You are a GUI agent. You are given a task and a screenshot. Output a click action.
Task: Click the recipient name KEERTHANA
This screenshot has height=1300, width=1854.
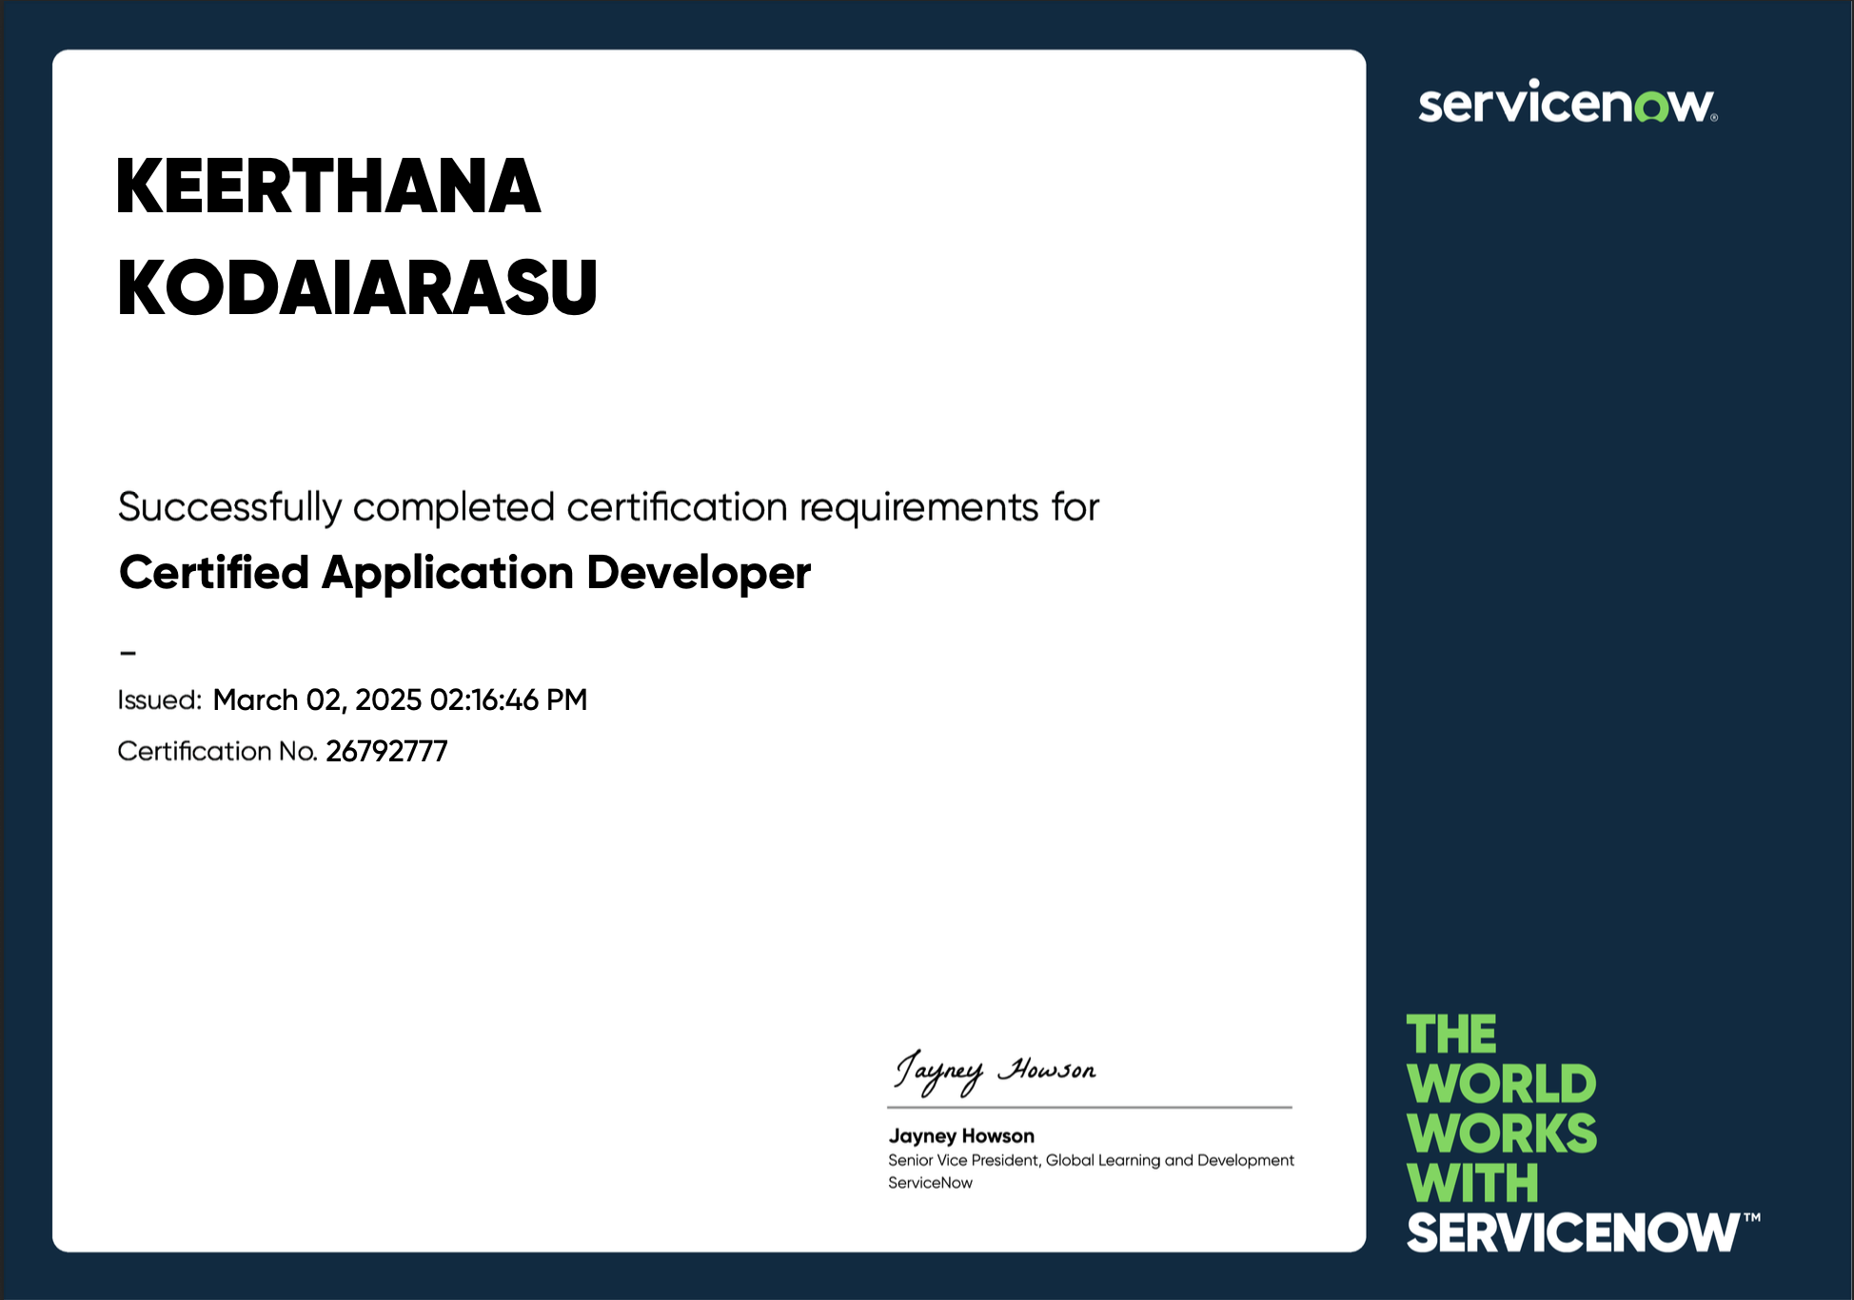tap(328, 187)
